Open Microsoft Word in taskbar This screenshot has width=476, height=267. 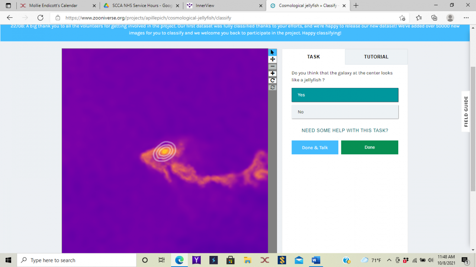click(316, 260)
